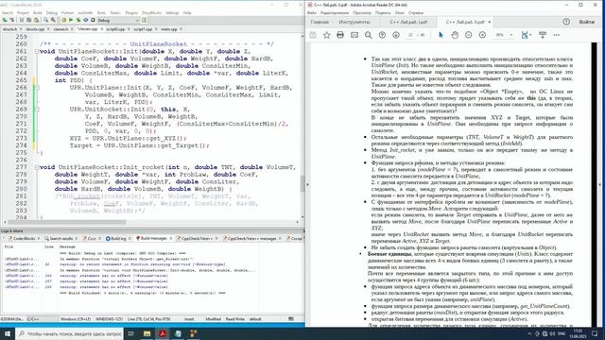Collapse the fold marker at line 261
605x340 pixels.
[x=36, y=51]
